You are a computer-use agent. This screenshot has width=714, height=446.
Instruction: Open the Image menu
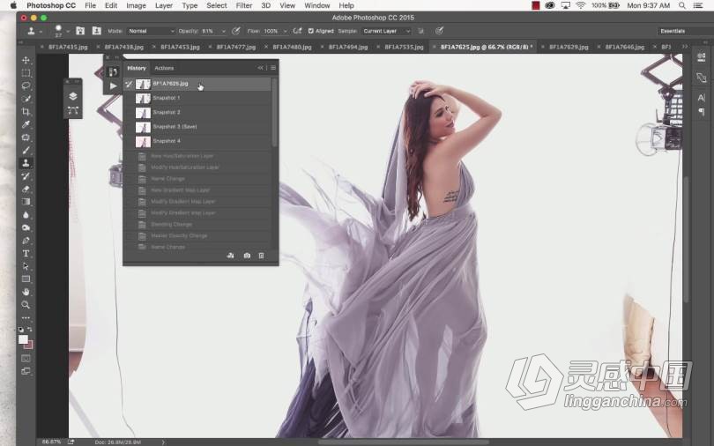click(136, 5)
